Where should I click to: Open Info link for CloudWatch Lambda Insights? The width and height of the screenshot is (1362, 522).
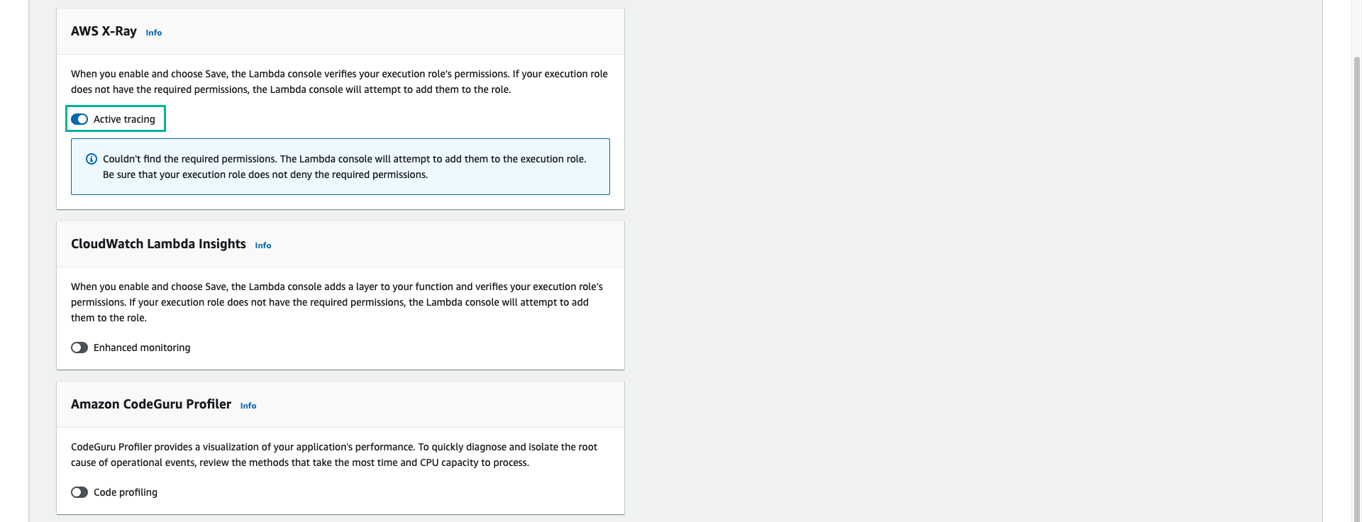[x=263, y=245]
